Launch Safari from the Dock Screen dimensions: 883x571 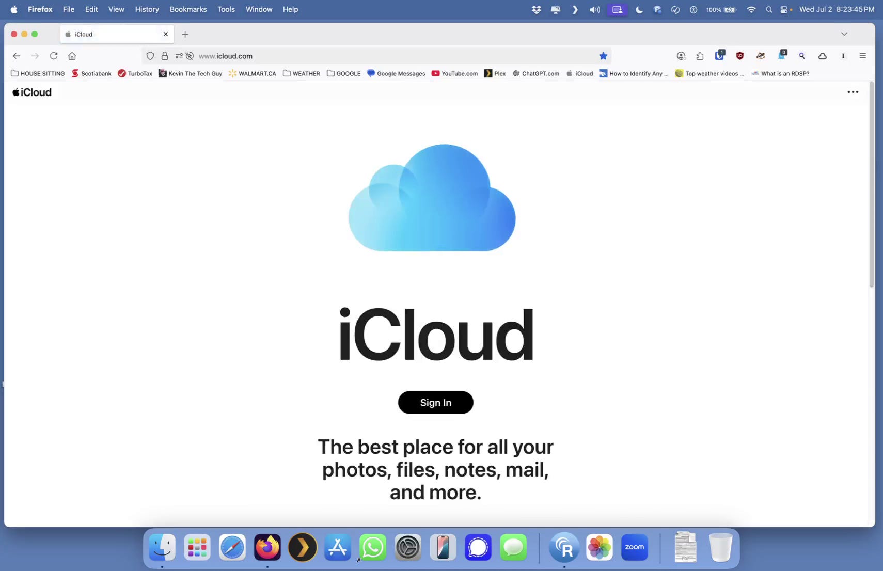(x=232, y=547)
